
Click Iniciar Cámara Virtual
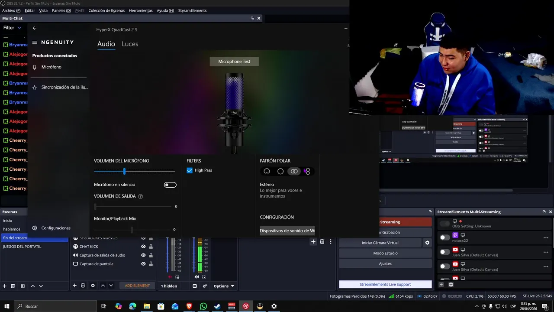[x=380, y=243]
